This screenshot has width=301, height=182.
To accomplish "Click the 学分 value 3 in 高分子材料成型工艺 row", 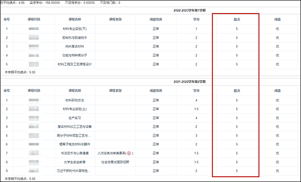I will click(x=196, y=135).
